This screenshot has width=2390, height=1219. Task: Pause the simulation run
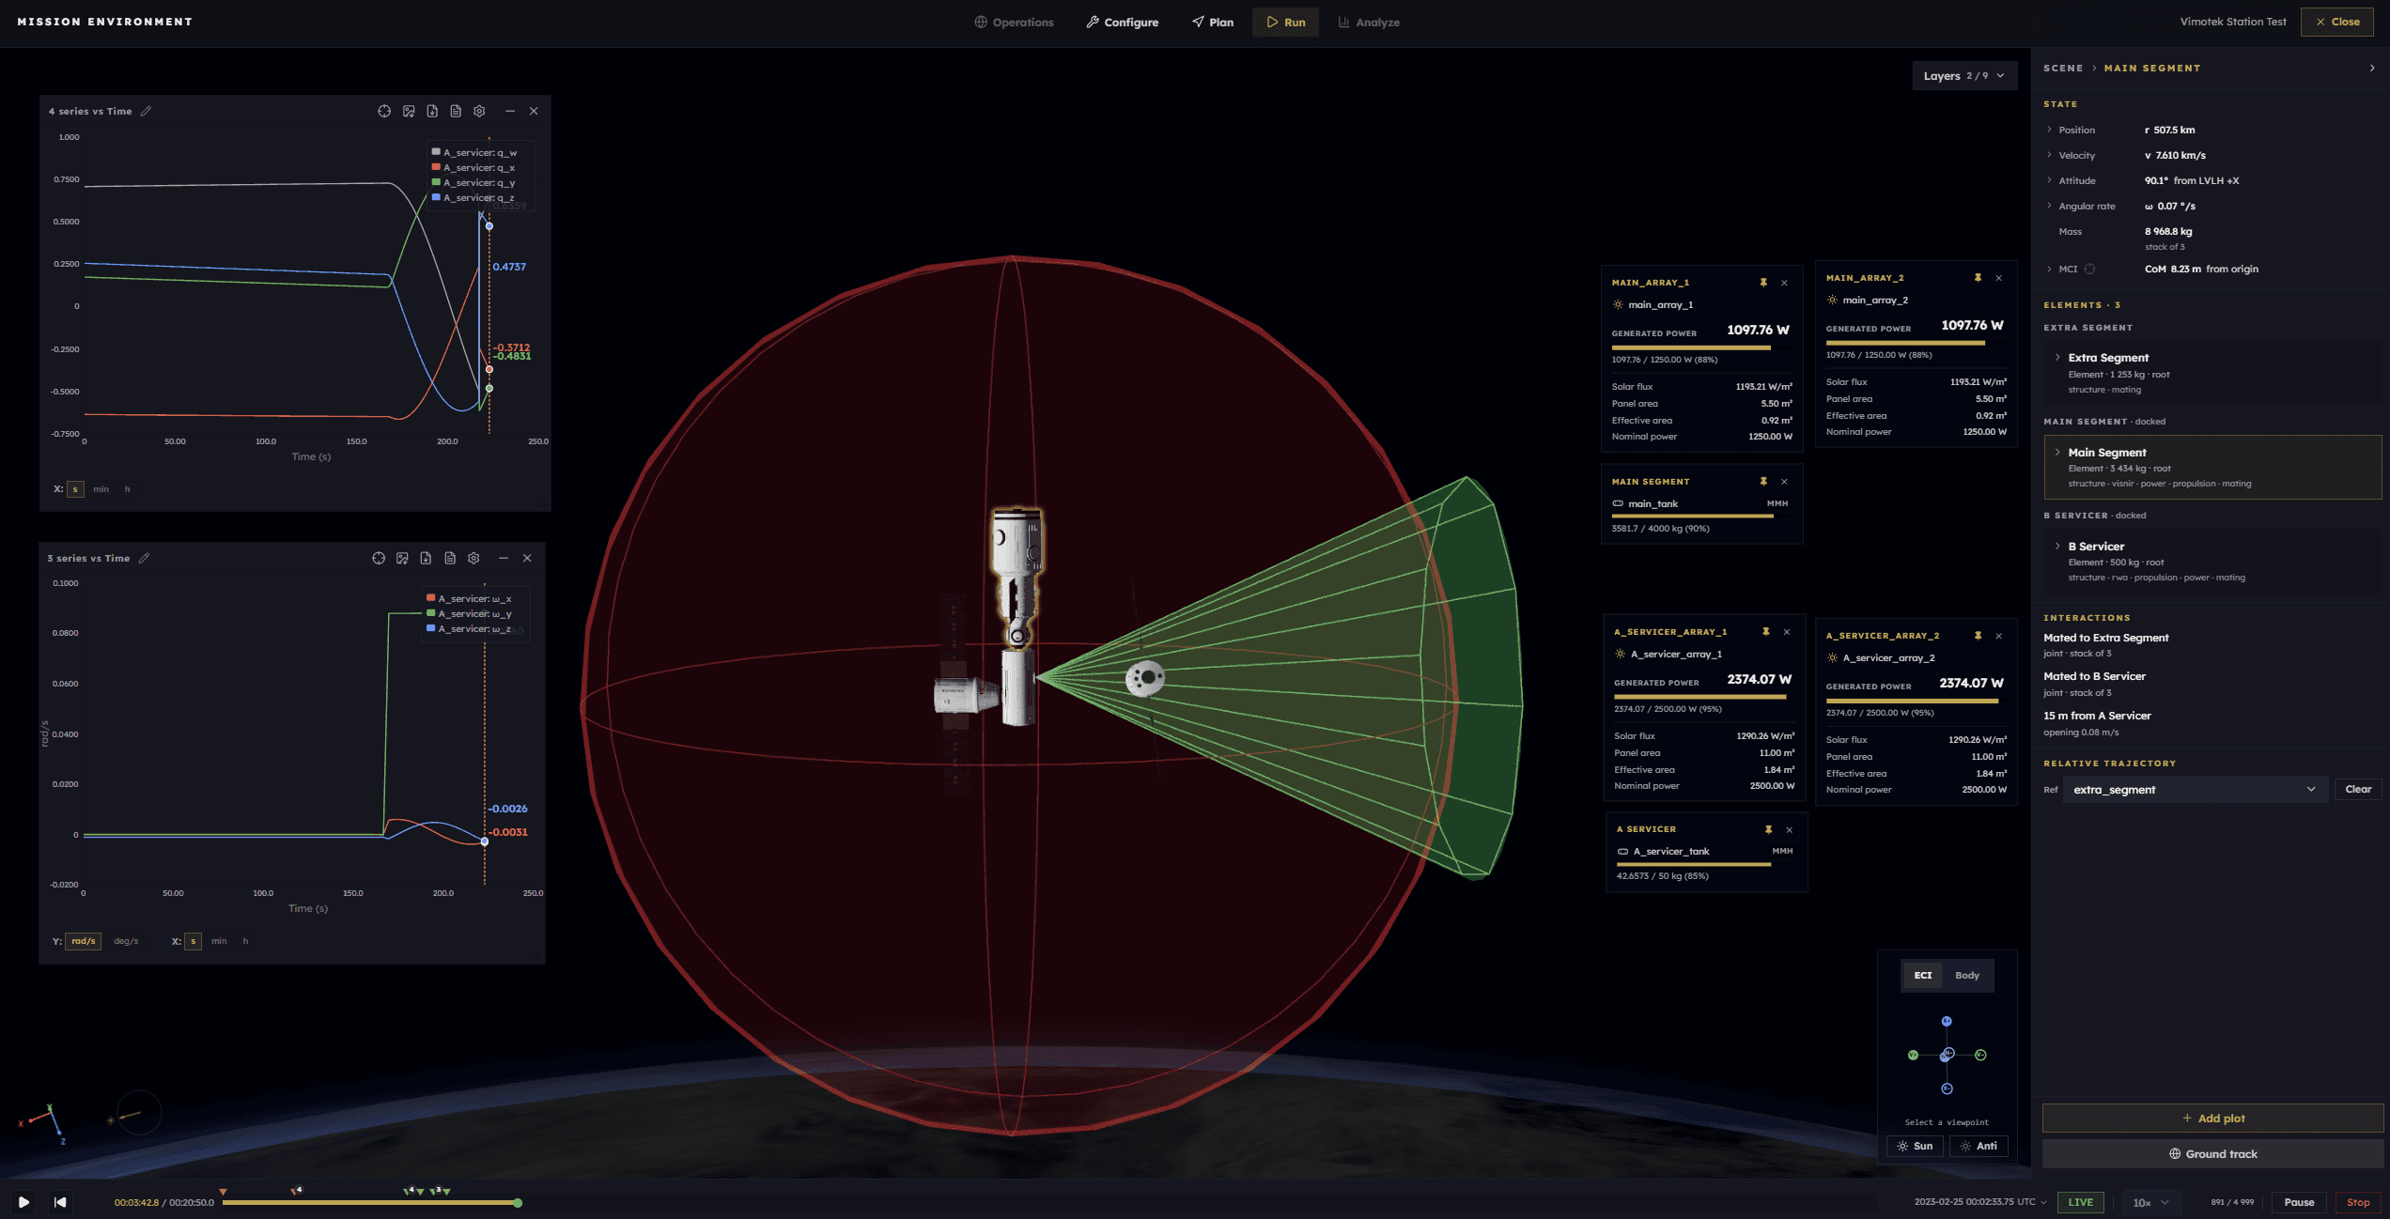[2299, 1202]
